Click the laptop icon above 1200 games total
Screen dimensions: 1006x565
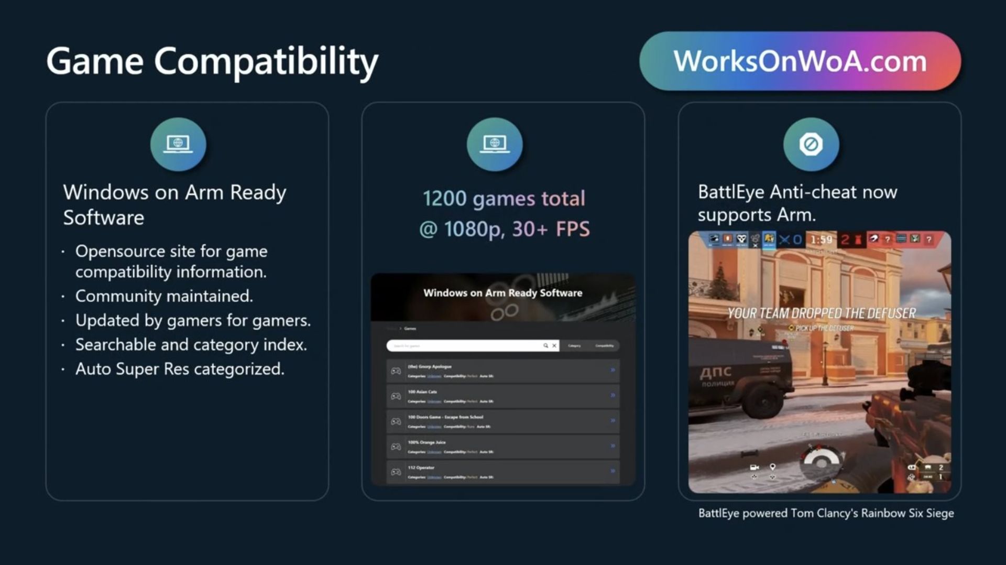(495, 144)
